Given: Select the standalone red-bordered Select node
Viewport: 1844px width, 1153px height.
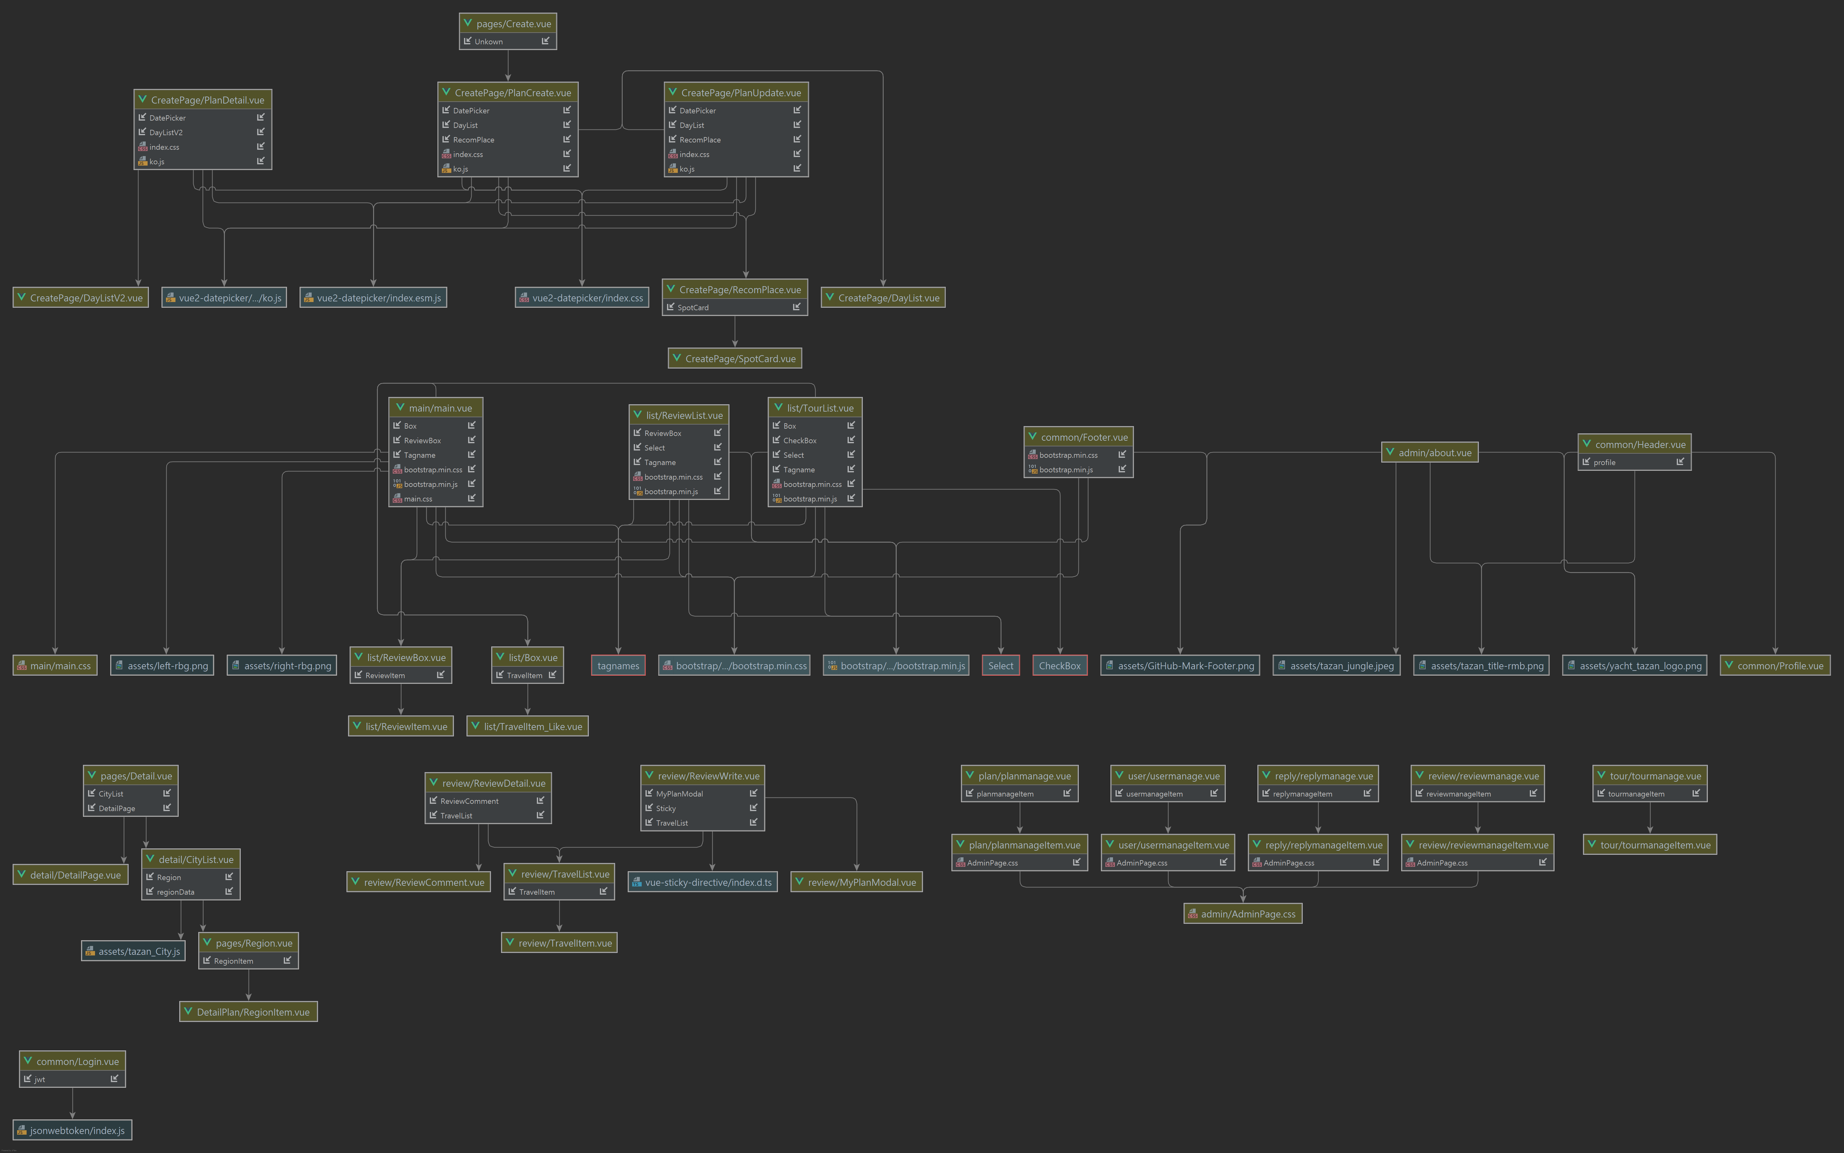Looking at the screenshot, I should [x=1000, y=666].
